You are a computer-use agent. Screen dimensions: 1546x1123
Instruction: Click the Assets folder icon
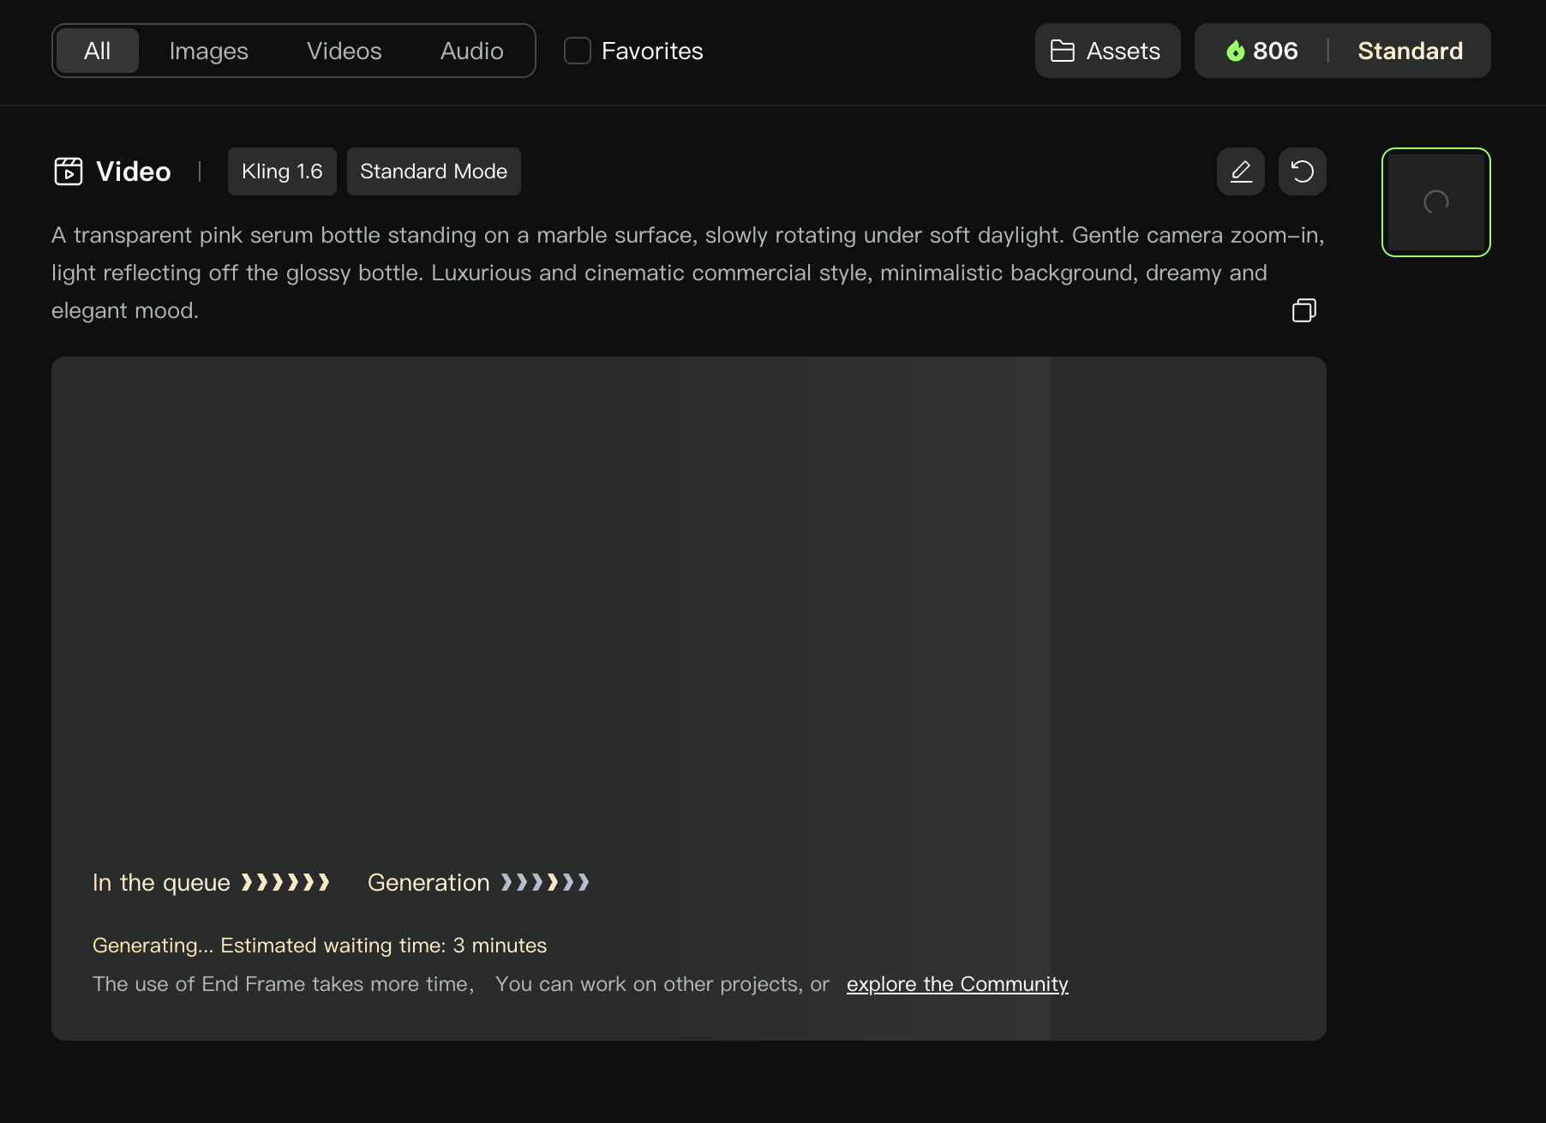1062,51
